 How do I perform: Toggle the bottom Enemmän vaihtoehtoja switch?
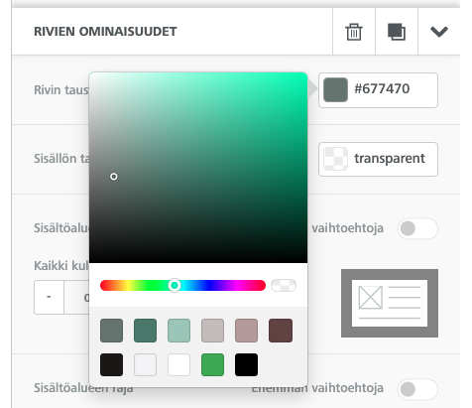[x=417, y=389]
